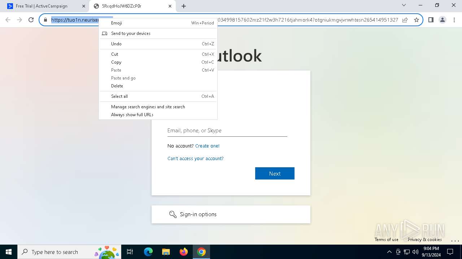The image size is (462, 259).
Task: Select Cut in the context menu
Action: pyautogui.click(x=158, y=54)
